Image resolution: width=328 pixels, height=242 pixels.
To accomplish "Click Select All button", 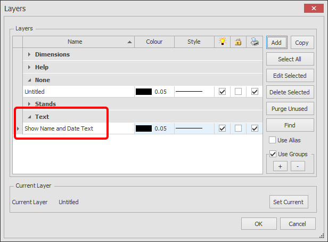I will (x=290, y=59).
